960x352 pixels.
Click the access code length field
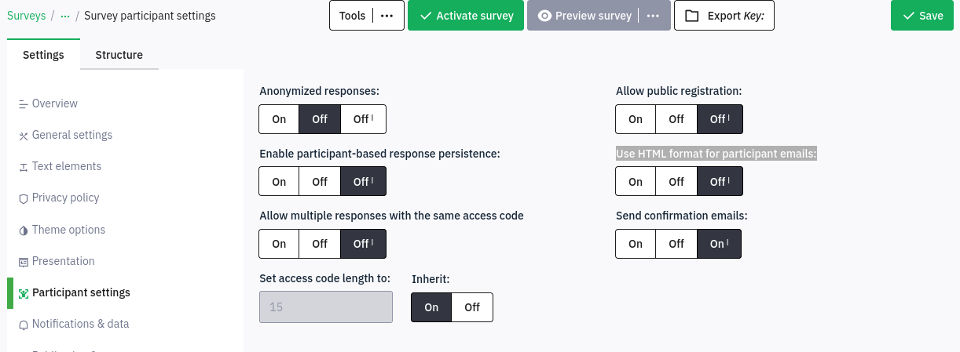(x=325, y=307)
